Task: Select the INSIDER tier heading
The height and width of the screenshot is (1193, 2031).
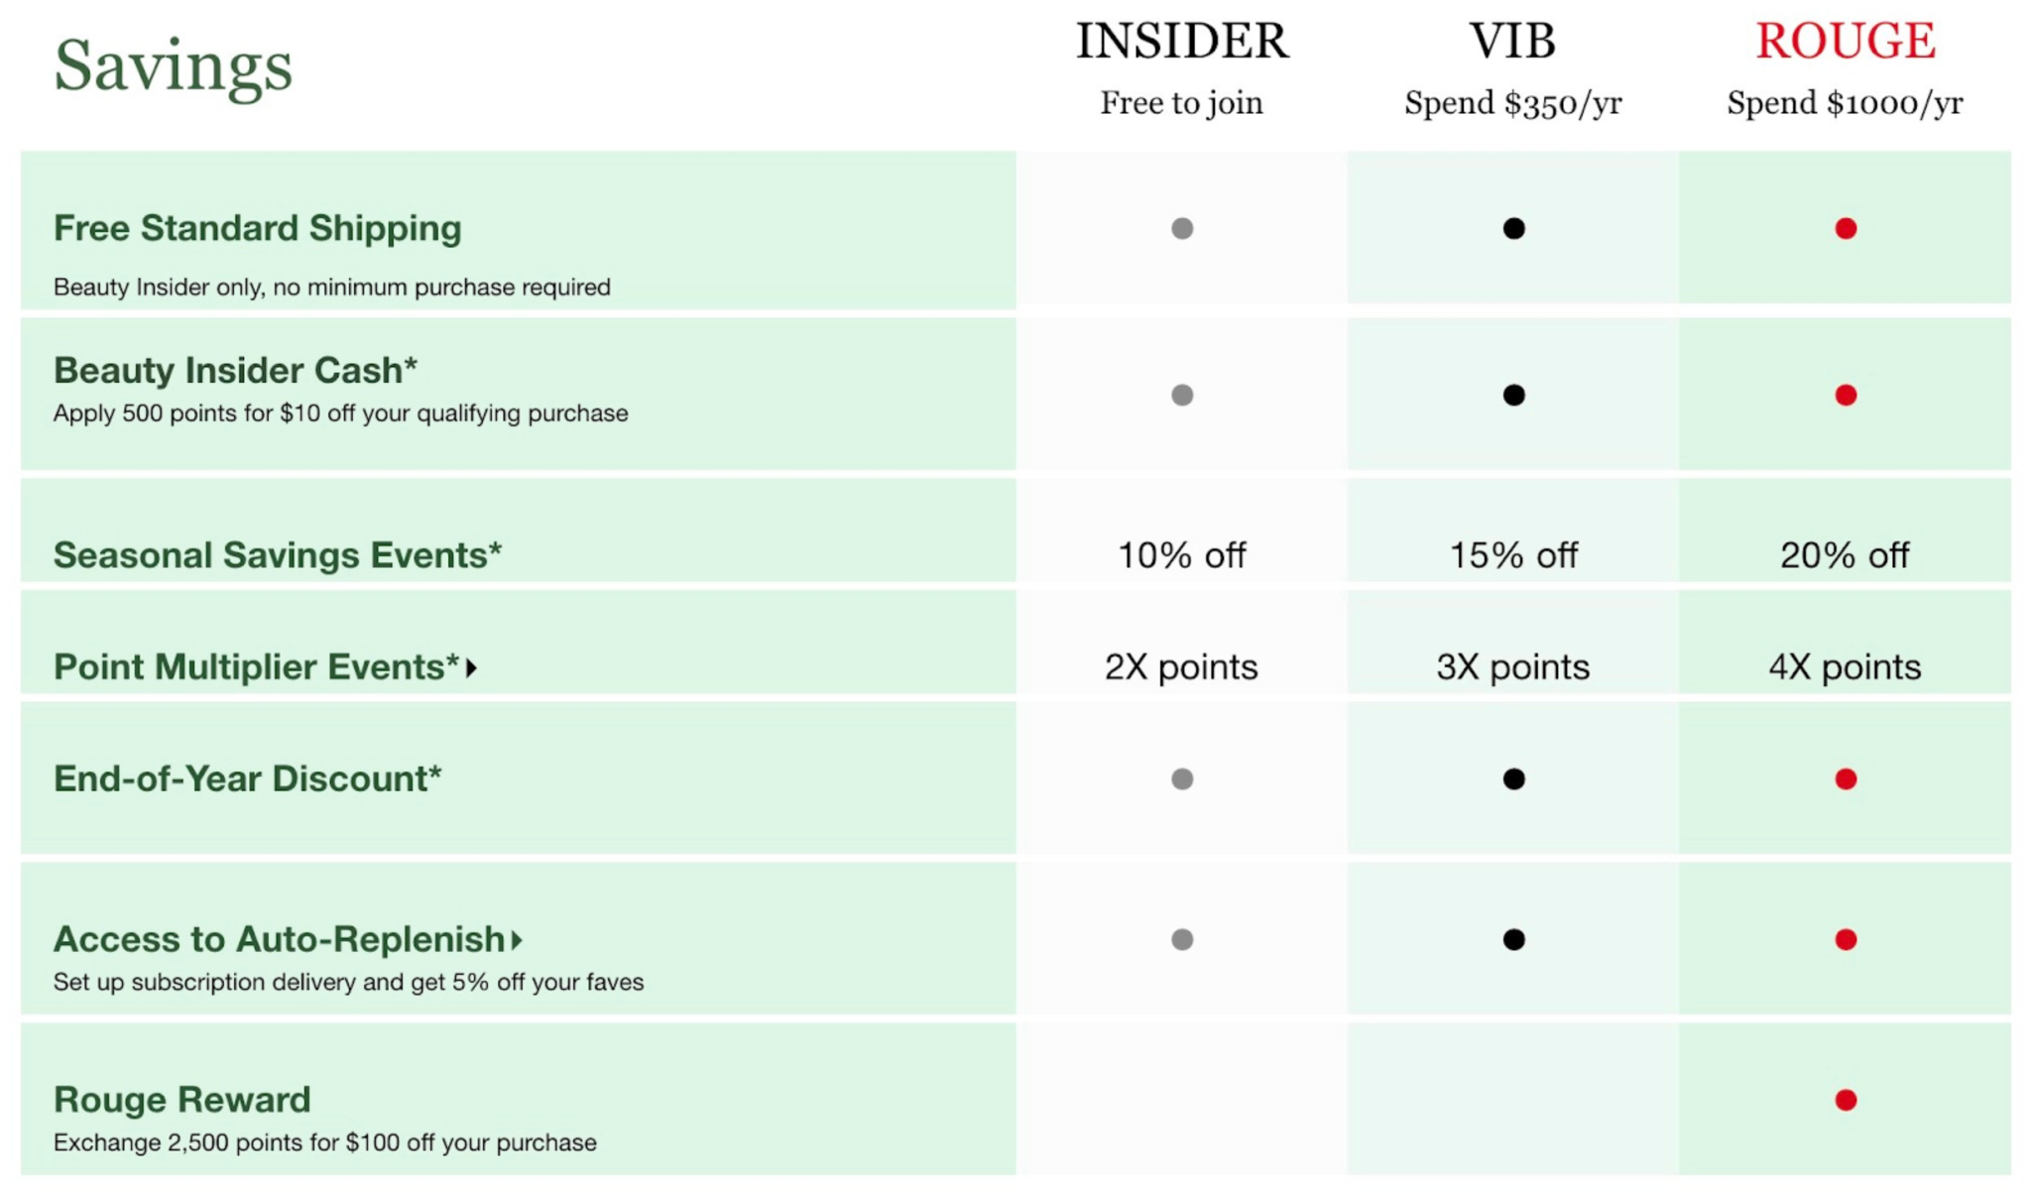Action: pos(1182,42)
